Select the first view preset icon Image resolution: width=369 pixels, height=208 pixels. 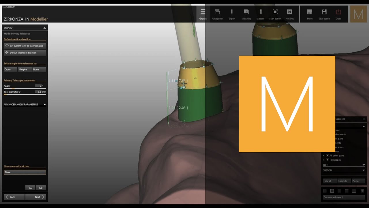tap(325, 191)
